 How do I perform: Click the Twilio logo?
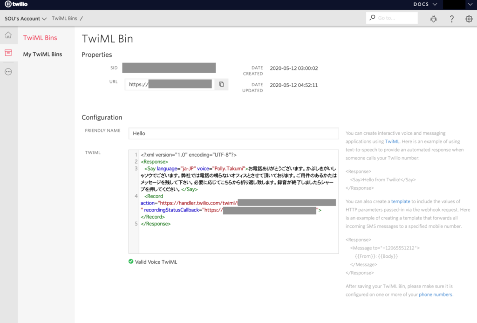point(16,4)
